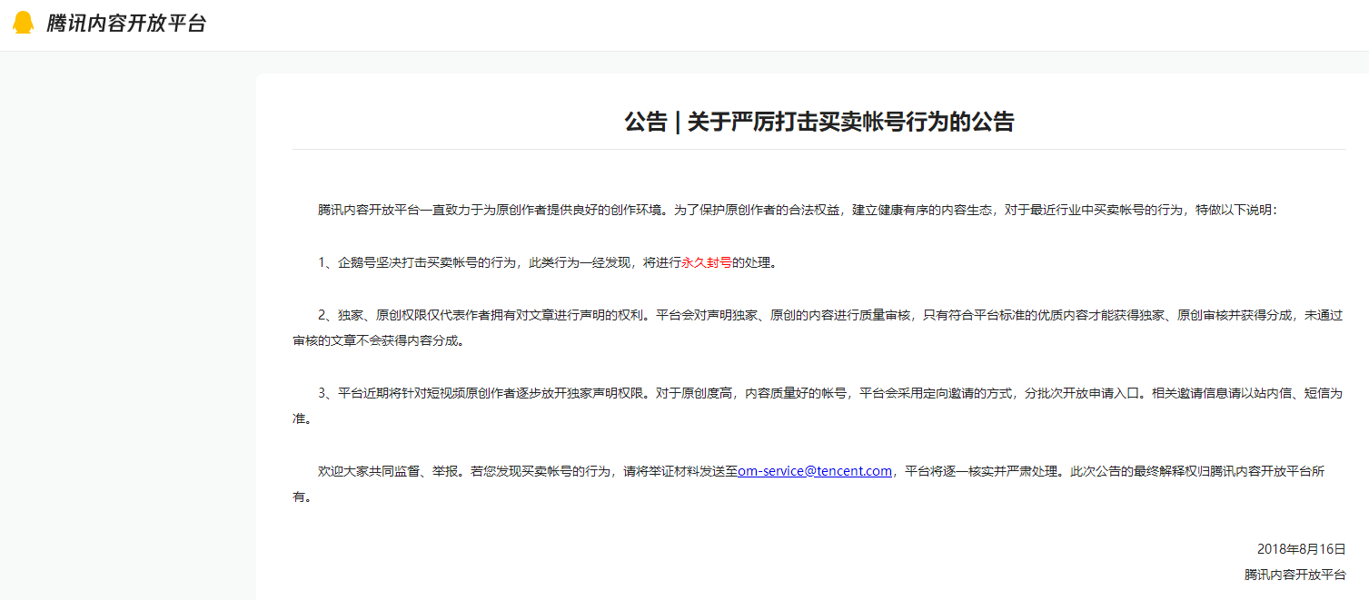Click item 2 starting 独家、原创权限仅代表作者

818,328
